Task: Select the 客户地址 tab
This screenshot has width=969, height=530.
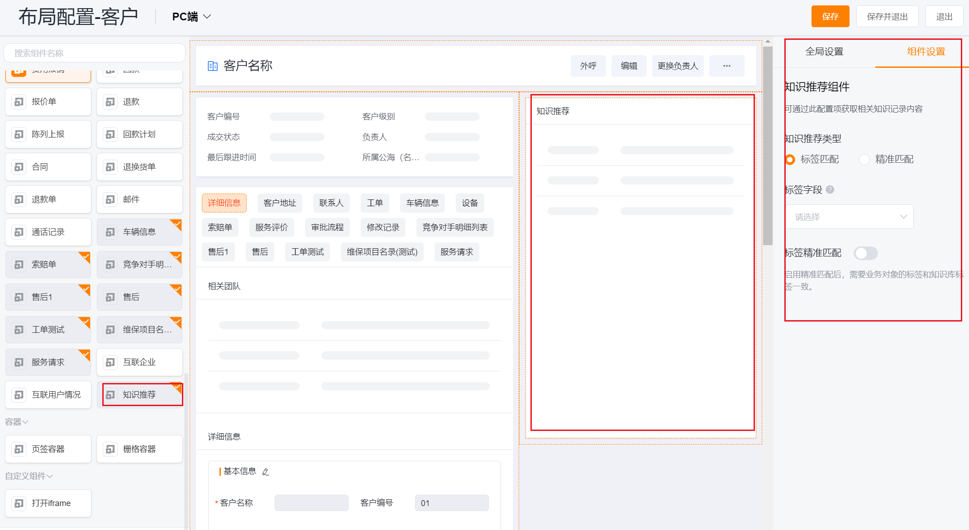Action: click(280, 203)
